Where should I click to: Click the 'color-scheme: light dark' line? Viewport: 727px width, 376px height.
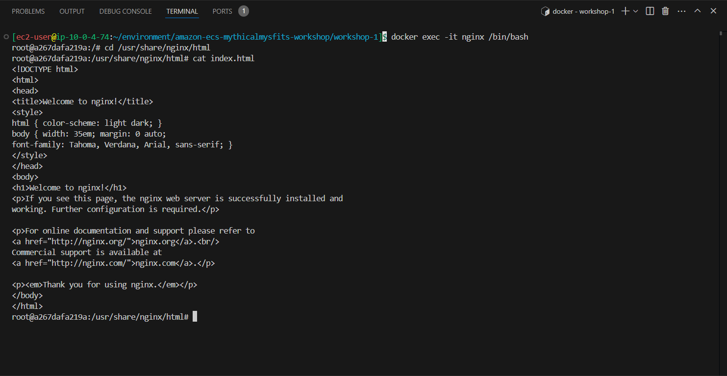pyautogui.click(x=87, y=123)
